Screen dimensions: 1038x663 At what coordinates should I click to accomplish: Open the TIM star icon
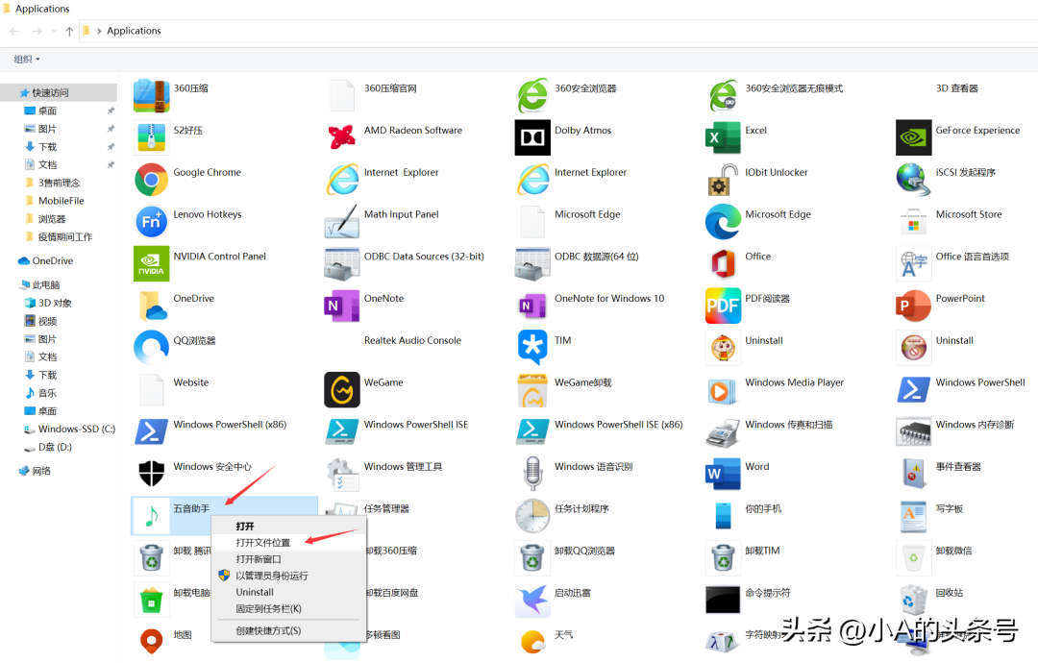(x=532, y=348)
